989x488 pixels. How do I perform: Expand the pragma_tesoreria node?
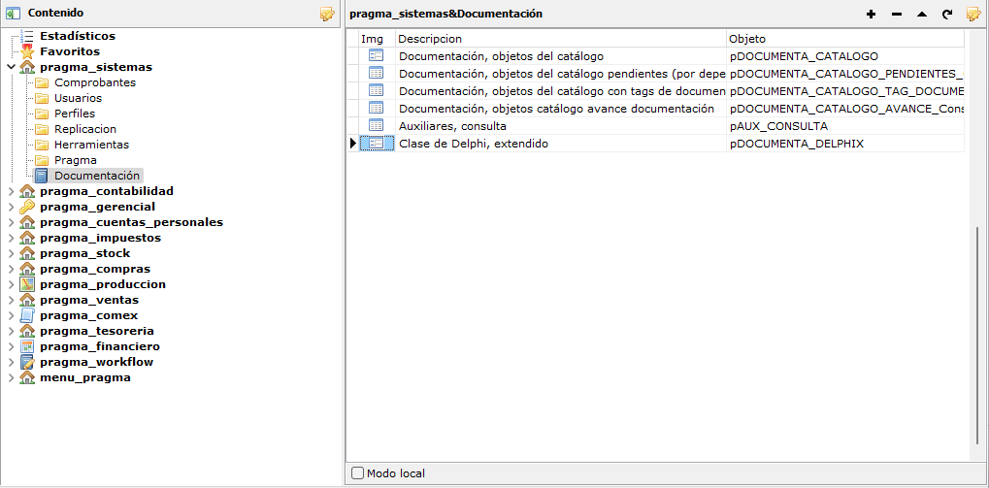tap(11, 331)
